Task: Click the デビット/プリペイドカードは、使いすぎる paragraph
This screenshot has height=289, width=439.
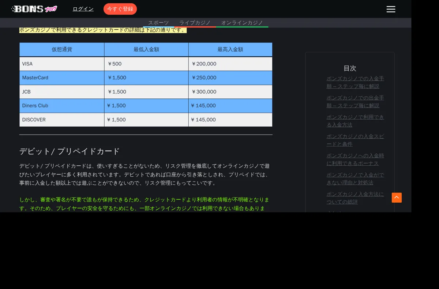Action: [x=145, y=174]
